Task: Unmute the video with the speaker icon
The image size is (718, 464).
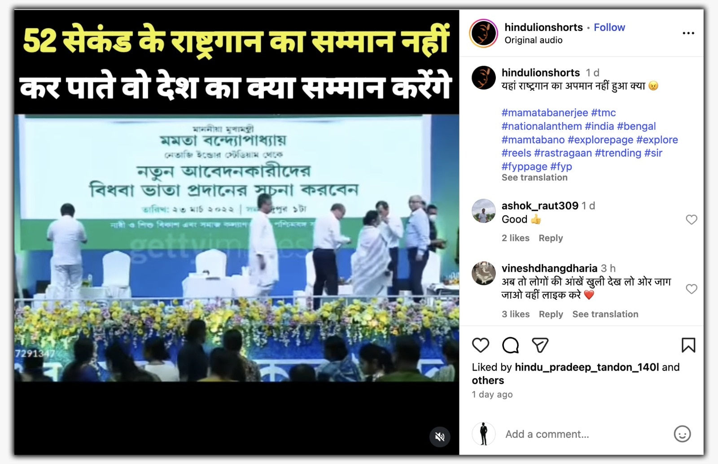Action: 440,437
